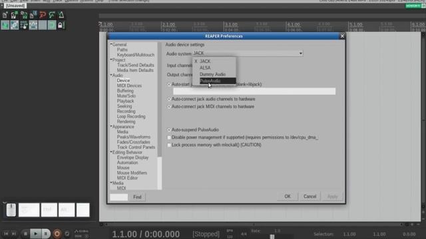
Task: Toggle ripple editing icon in toolbar
Action: pyautogui.click(x=24, y=25)
